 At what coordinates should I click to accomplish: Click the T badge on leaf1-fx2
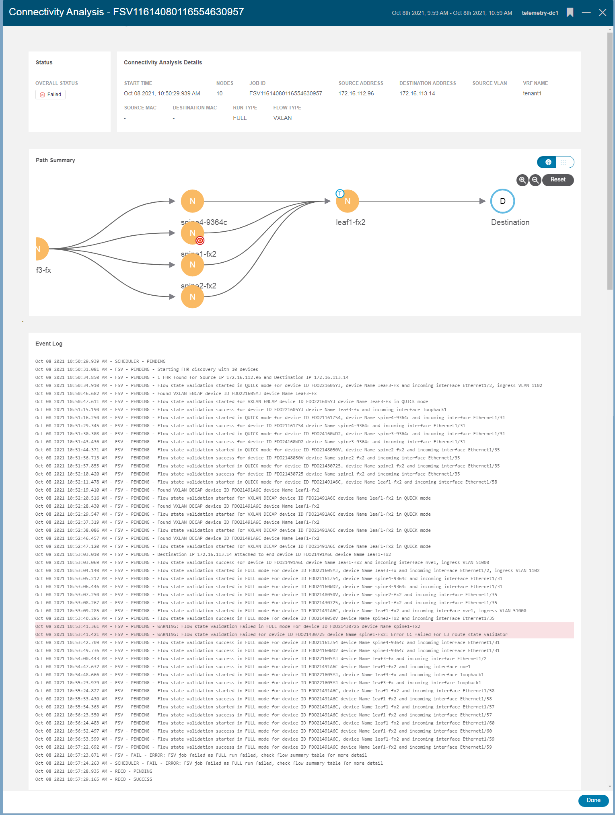click(x=340, y=193)
